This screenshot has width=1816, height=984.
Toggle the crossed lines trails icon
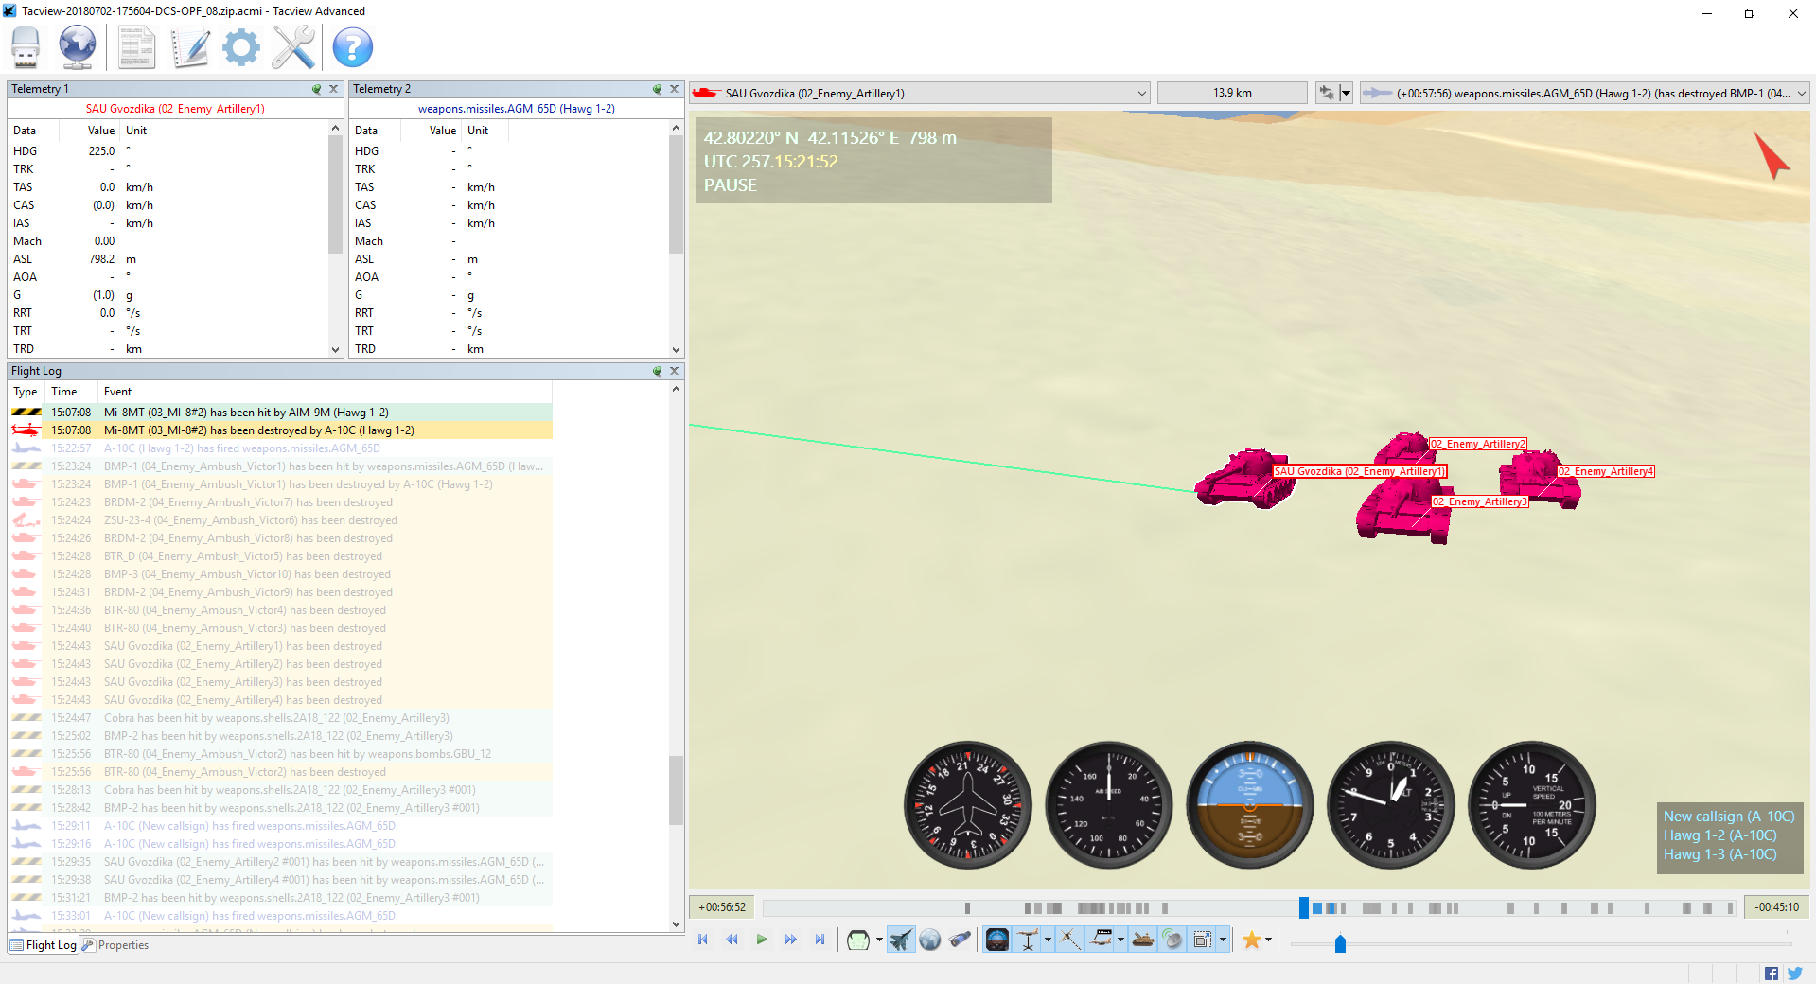coord(1070,940)
